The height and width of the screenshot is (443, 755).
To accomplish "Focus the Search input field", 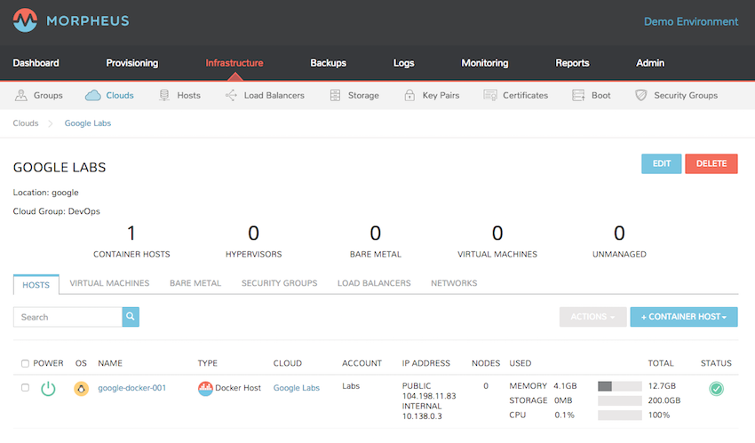I will point(68,317).
